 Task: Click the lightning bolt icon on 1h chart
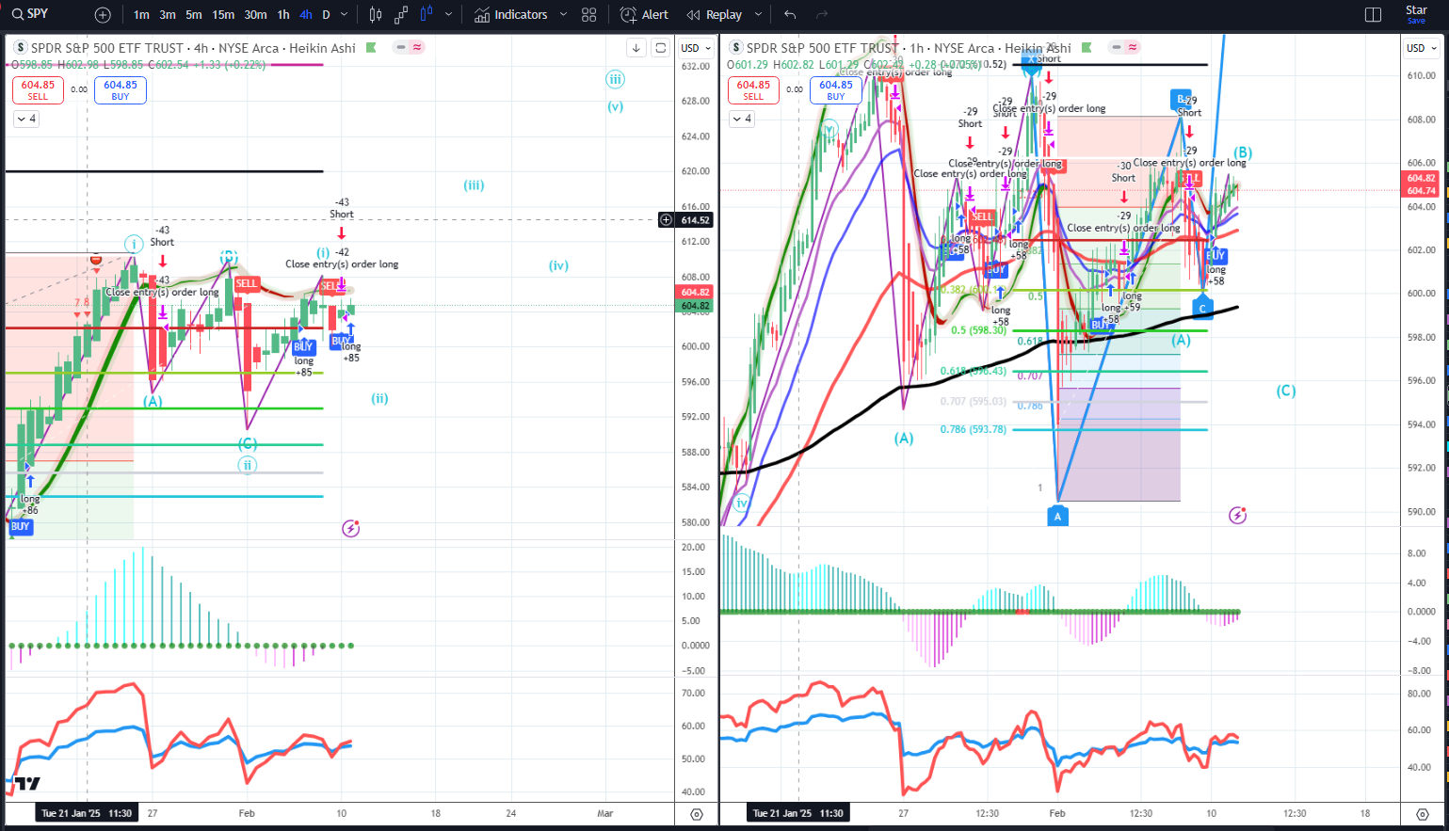(x=1238, y=515)
